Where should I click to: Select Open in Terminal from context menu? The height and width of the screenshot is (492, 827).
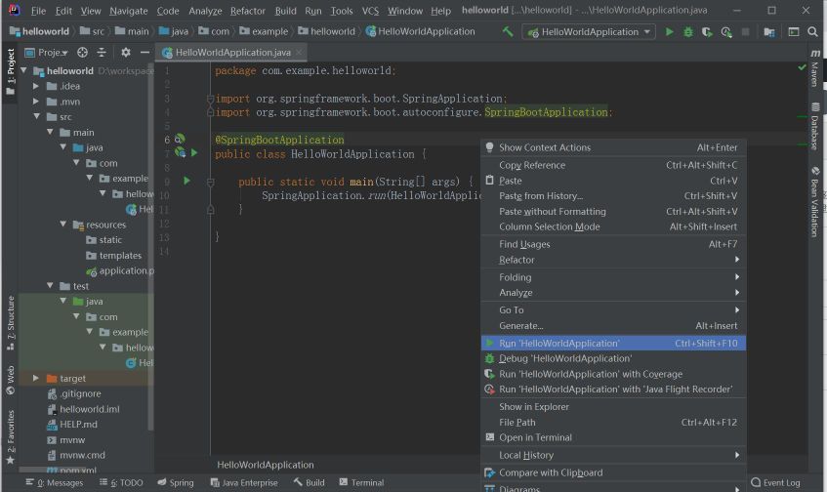tap(613, 437)
